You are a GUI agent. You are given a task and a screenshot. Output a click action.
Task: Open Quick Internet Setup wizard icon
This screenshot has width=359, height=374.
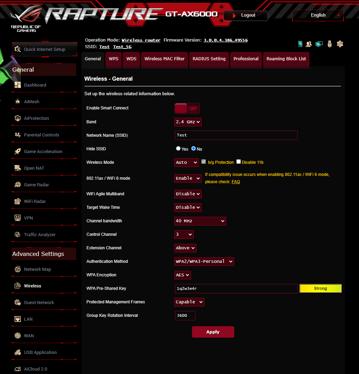[18, 50]
